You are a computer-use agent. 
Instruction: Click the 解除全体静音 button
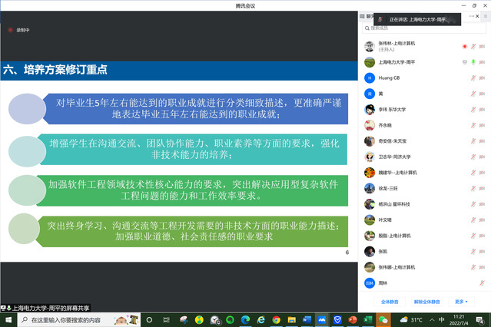(426, 302)
